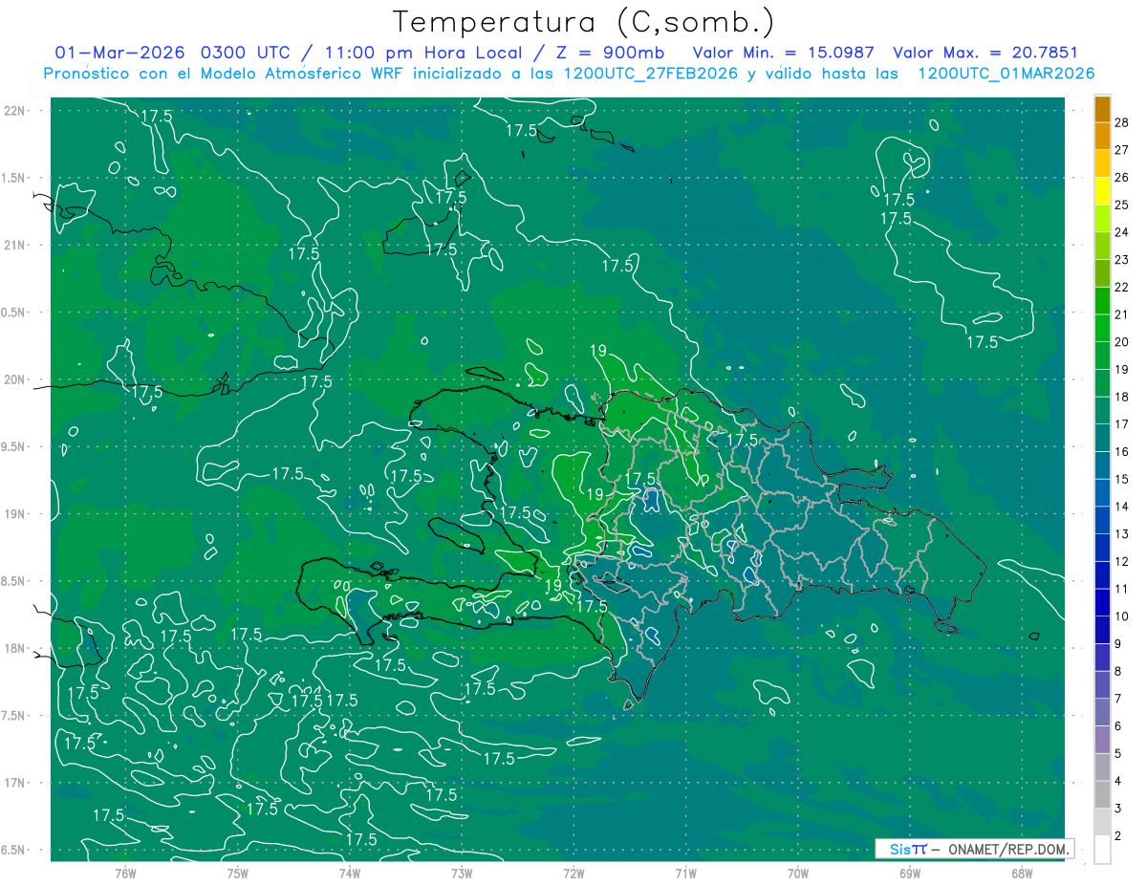Click the colorbar label '22'
Screen dimensions: 1147x886
point(1122,287)
